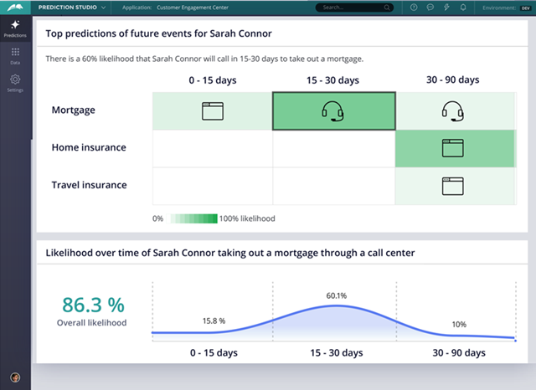The image size is (536, 390).
Task: Open user avatar at sidebar bottom
Action: click(x=15, y=377)
